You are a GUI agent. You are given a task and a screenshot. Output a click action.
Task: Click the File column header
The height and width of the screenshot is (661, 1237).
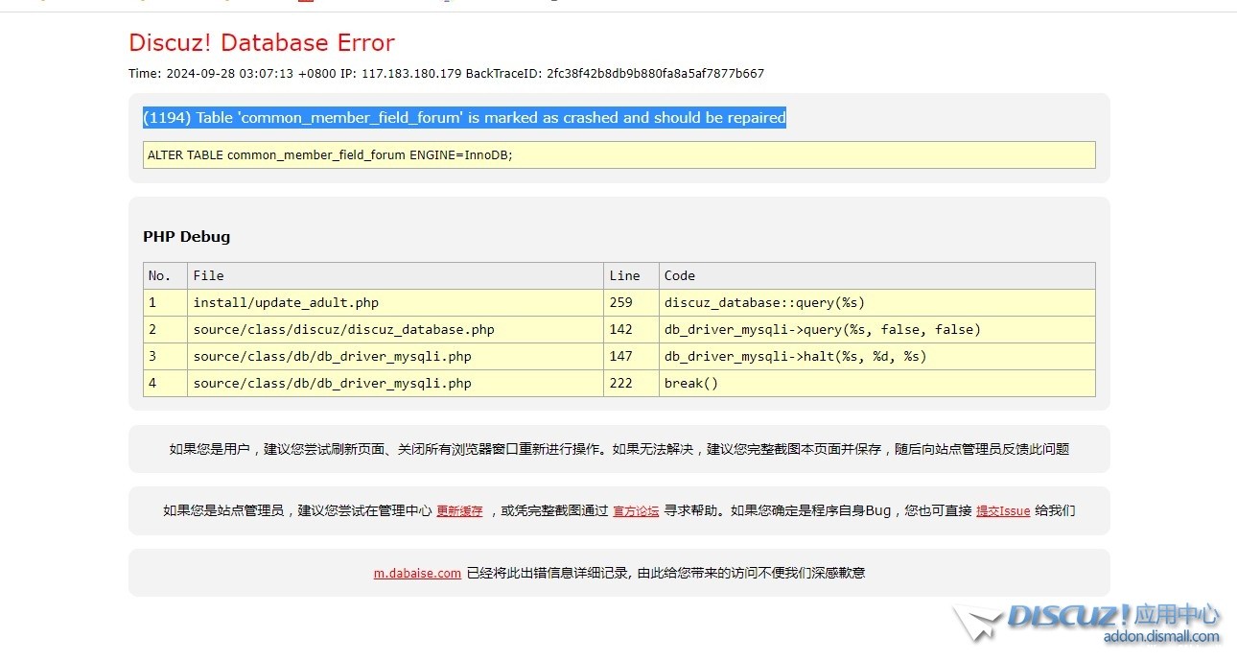(208, 275)
